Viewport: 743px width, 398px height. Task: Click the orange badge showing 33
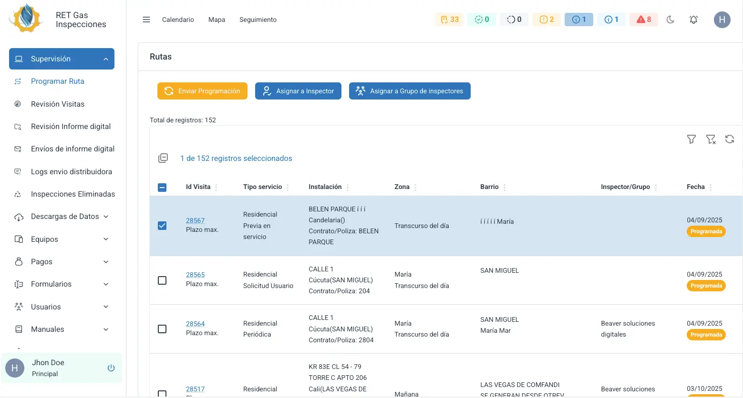pyautogui.click(x=450, y=20)
